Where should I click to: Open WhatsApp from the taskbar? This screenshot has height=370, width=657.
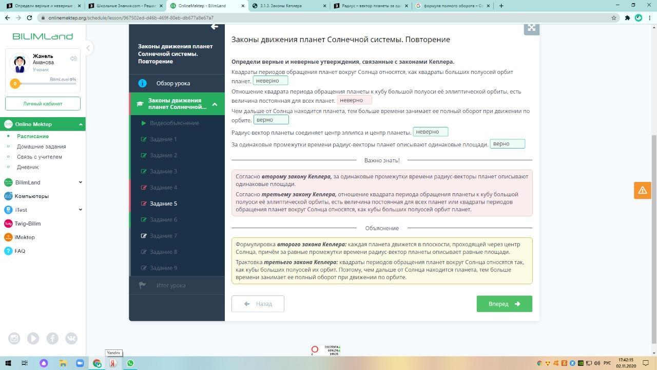click(130, 363)
